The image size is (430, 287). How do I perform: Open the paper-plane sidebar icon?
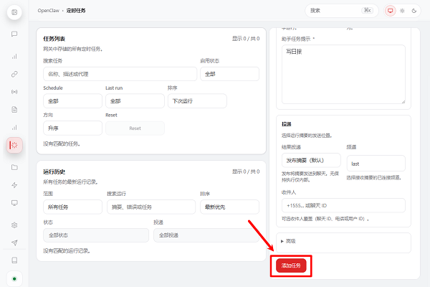click(14, 243)
